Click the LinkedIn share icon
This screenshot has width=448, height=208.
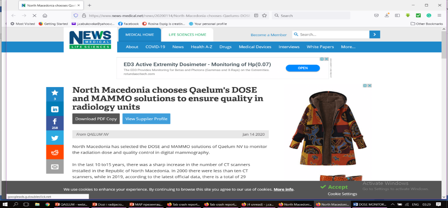pyautogui.click(x=55, y=109)
